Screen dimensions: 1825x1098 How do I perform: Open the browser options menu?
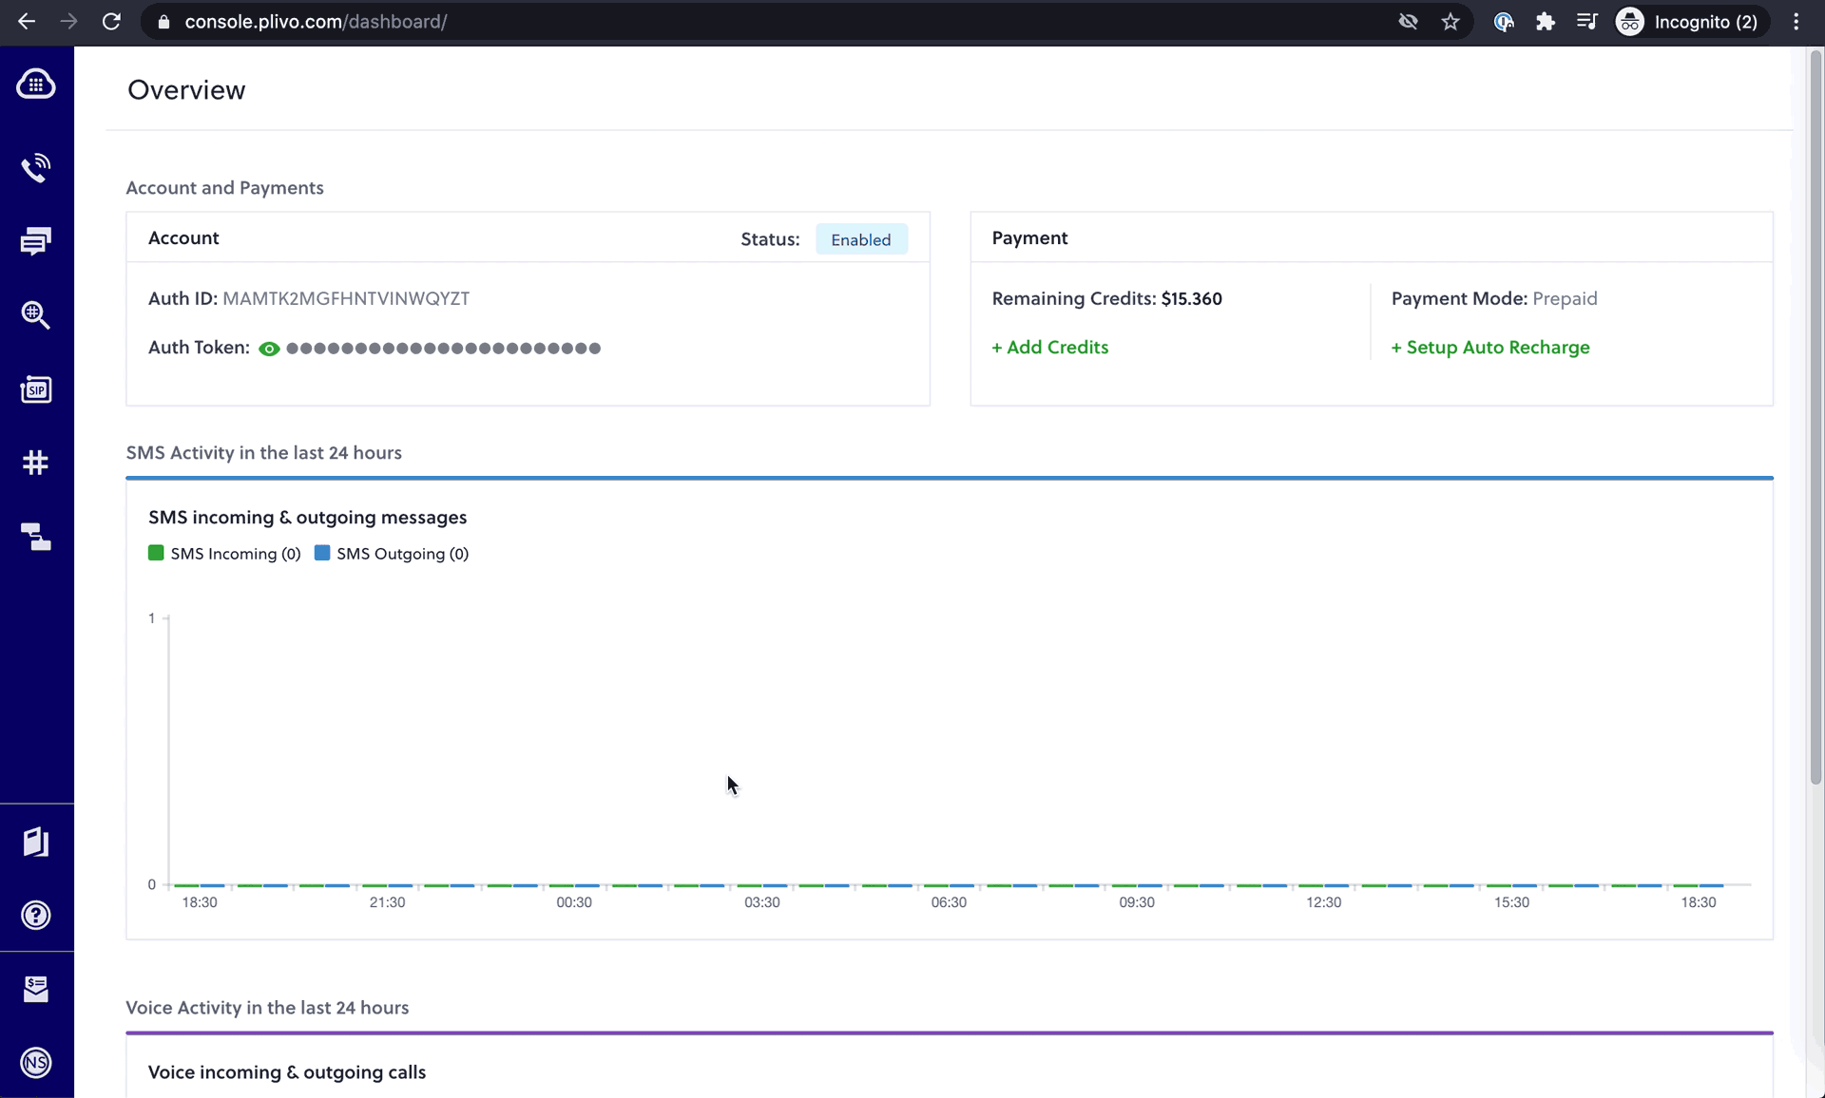[1796, 21]
